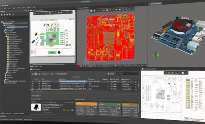Screen dimensions: 205x124
Task: Switch to the 3D board view tab
Action: [x=156, y=4]
